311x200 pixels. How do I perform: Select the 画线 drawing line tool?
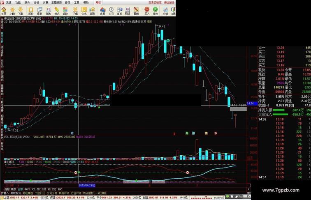pyautogui.click(x=136, y=11)
